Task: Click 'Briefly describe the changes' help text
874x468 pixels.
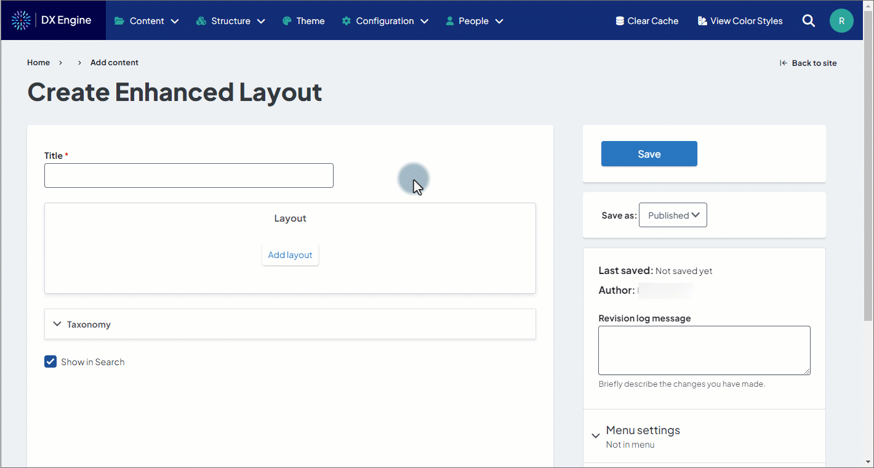Action: 682,384
